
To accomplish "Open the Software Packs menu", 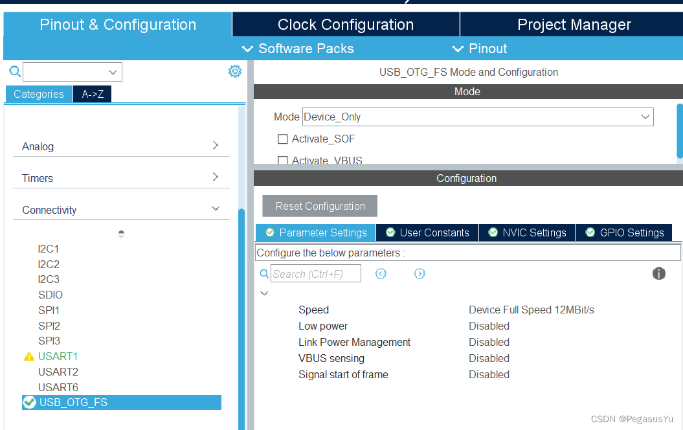I will (x=298, y=49).
